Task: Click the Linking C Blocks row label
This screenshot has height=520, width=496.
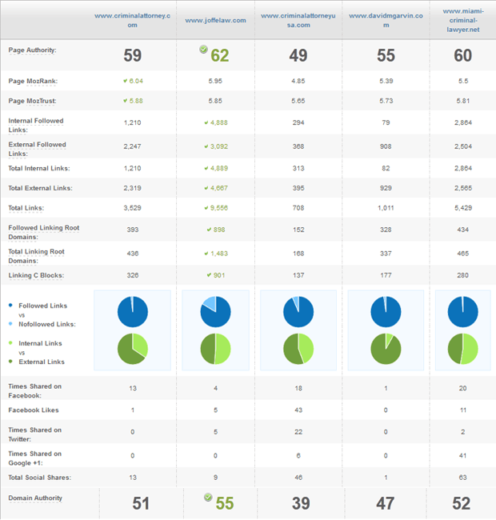Action: tap(36, 275)
